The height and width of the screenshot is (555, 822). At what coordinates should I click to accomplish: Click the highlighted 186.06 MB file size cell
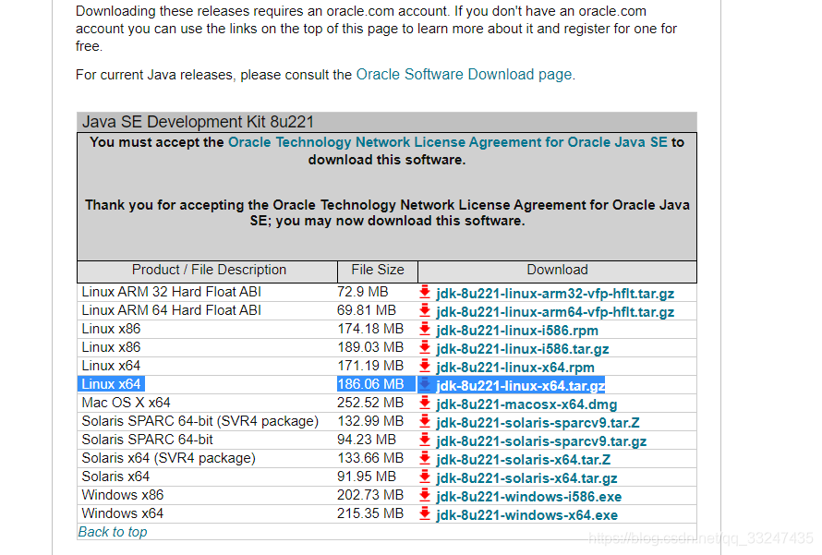point(370,384)
